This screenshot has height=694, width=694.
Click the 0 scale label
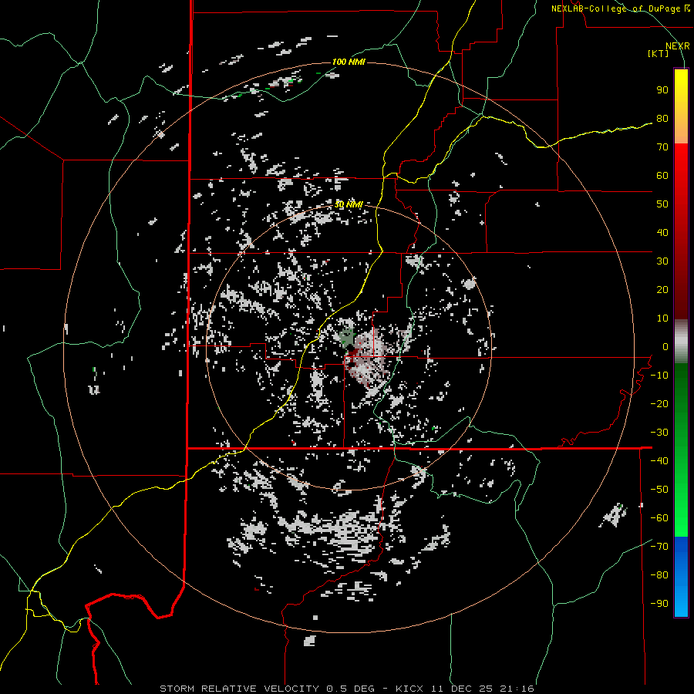[665, 346]
